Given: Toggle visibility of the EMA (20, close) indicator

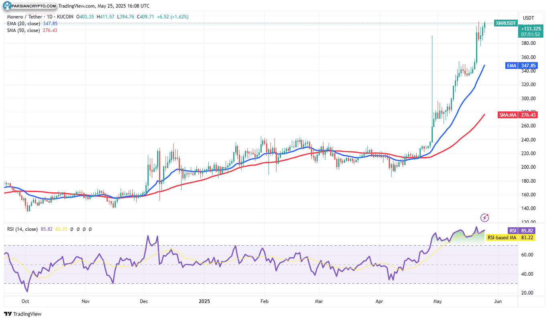Looking at the screenshot, I should pos(24,24).
